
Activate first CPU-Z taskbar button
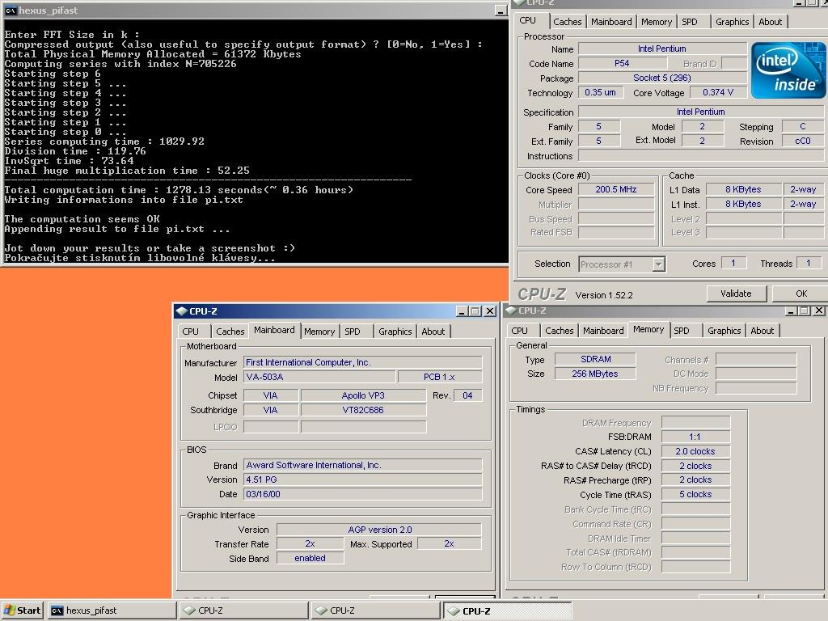tap(244, 610)
